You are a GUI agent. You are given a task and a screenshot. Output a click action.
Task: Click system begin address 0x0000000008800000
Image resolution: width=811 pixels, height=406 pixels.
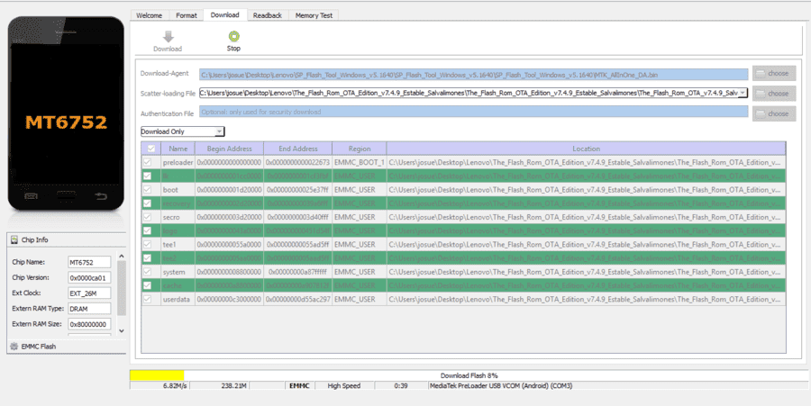pos(229,272)
